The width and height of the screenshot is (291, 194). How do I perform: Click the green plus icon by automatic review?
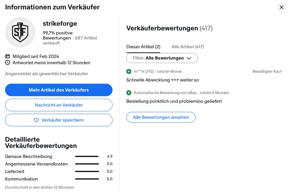point(129,93)
